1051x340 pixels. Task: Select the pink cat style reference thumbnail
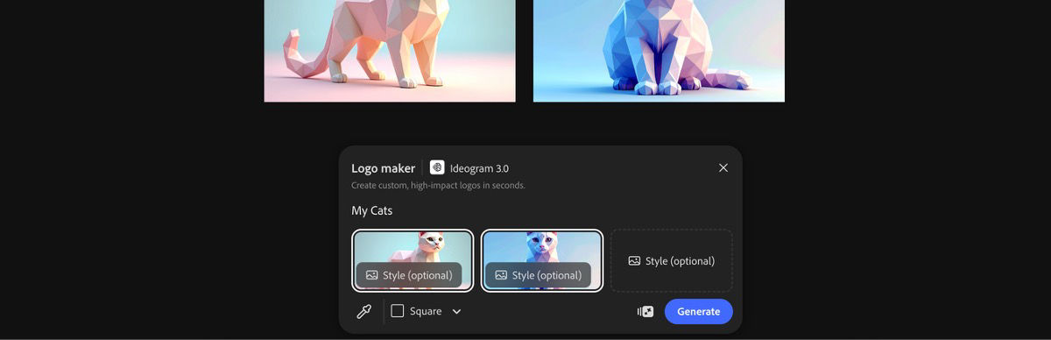(x=413, y=260)
